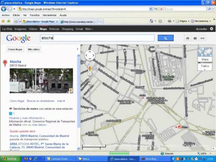Click the blue Maps search button
This screenshot has width=216, height=162.
click(165, 38)
